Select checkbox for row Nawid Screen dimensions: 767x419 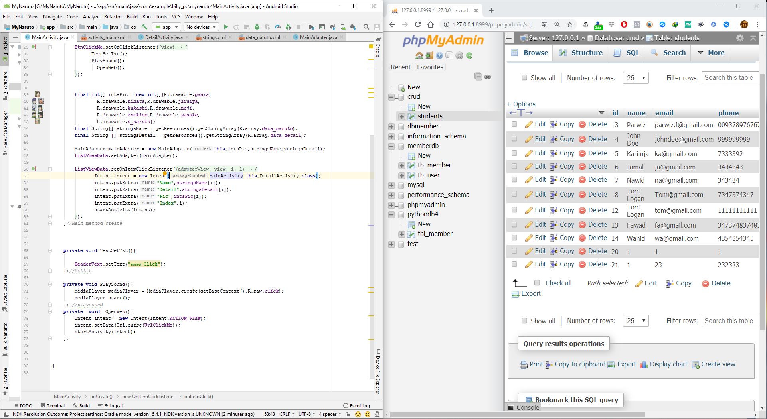[x=514, y=179]
